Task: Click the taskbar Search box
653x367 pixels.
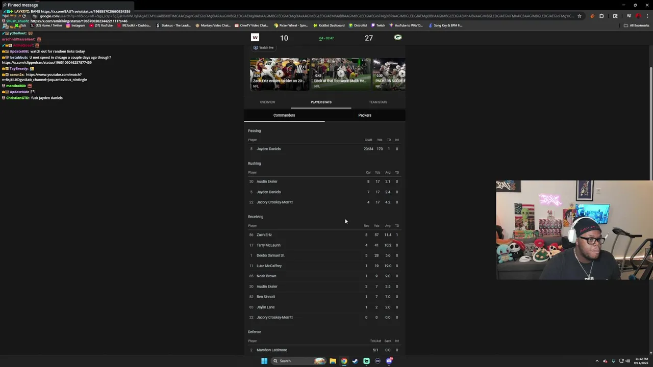Action: coord(299,361)
